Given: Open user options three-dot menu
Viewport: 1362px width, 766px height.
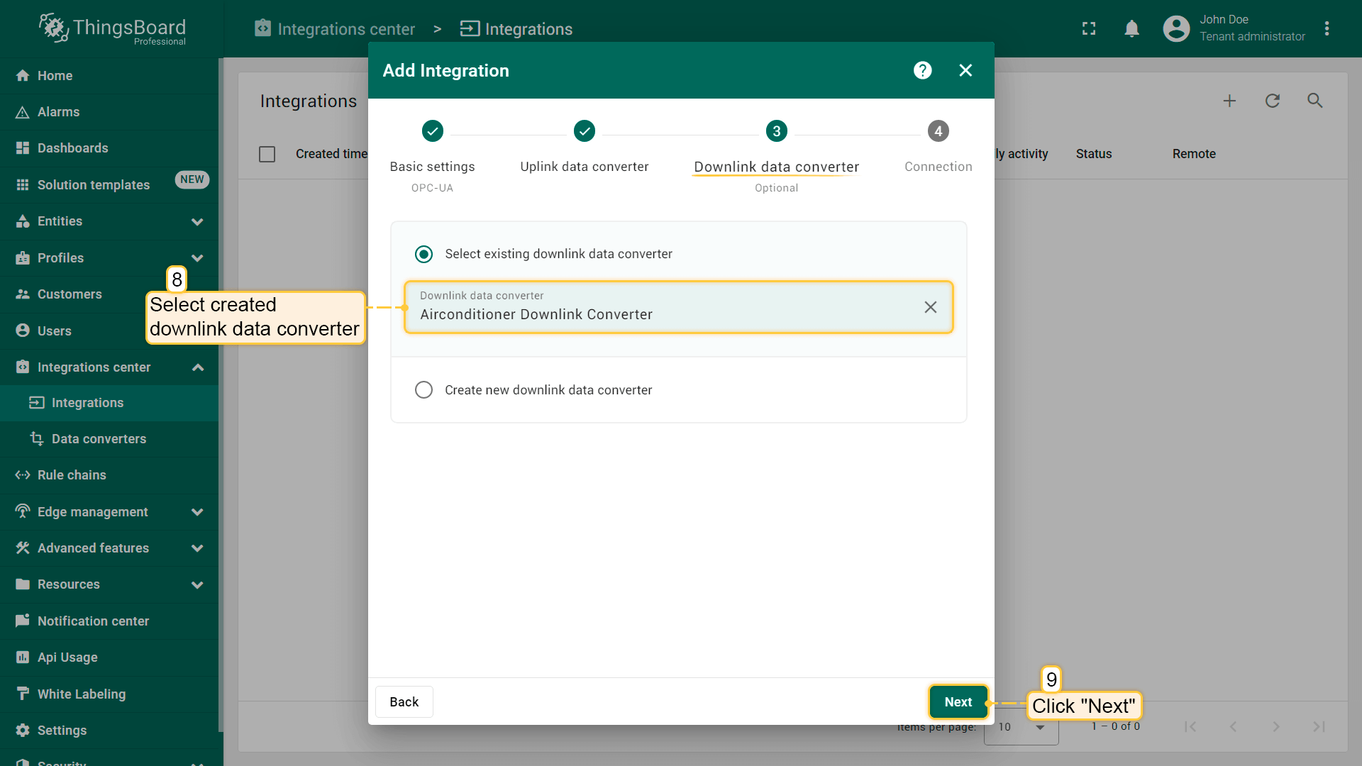Looking at the screenshot, I should (1327, 28).
